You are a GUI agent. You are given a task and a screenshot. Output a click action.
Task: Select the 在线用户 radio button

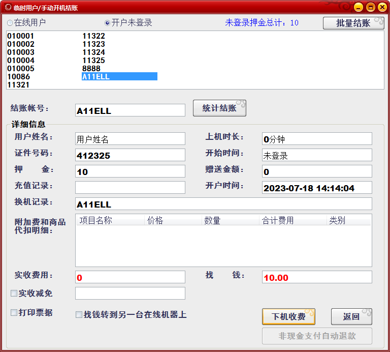[x=10, y=23]
